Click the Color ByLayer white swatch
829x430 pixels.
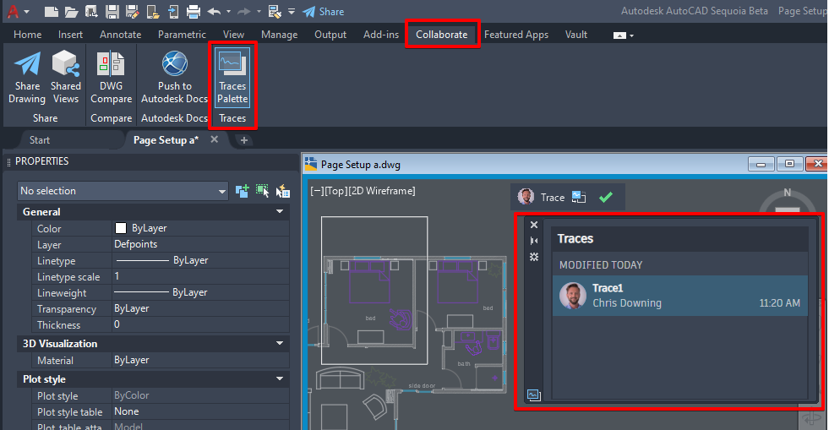click(121, 228)
